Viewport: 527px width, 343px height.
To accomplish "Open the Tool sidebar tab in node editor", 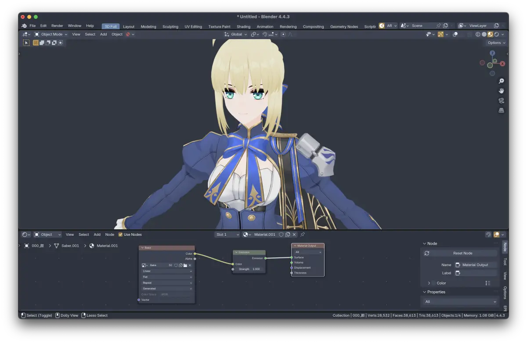I will (505, 261).
